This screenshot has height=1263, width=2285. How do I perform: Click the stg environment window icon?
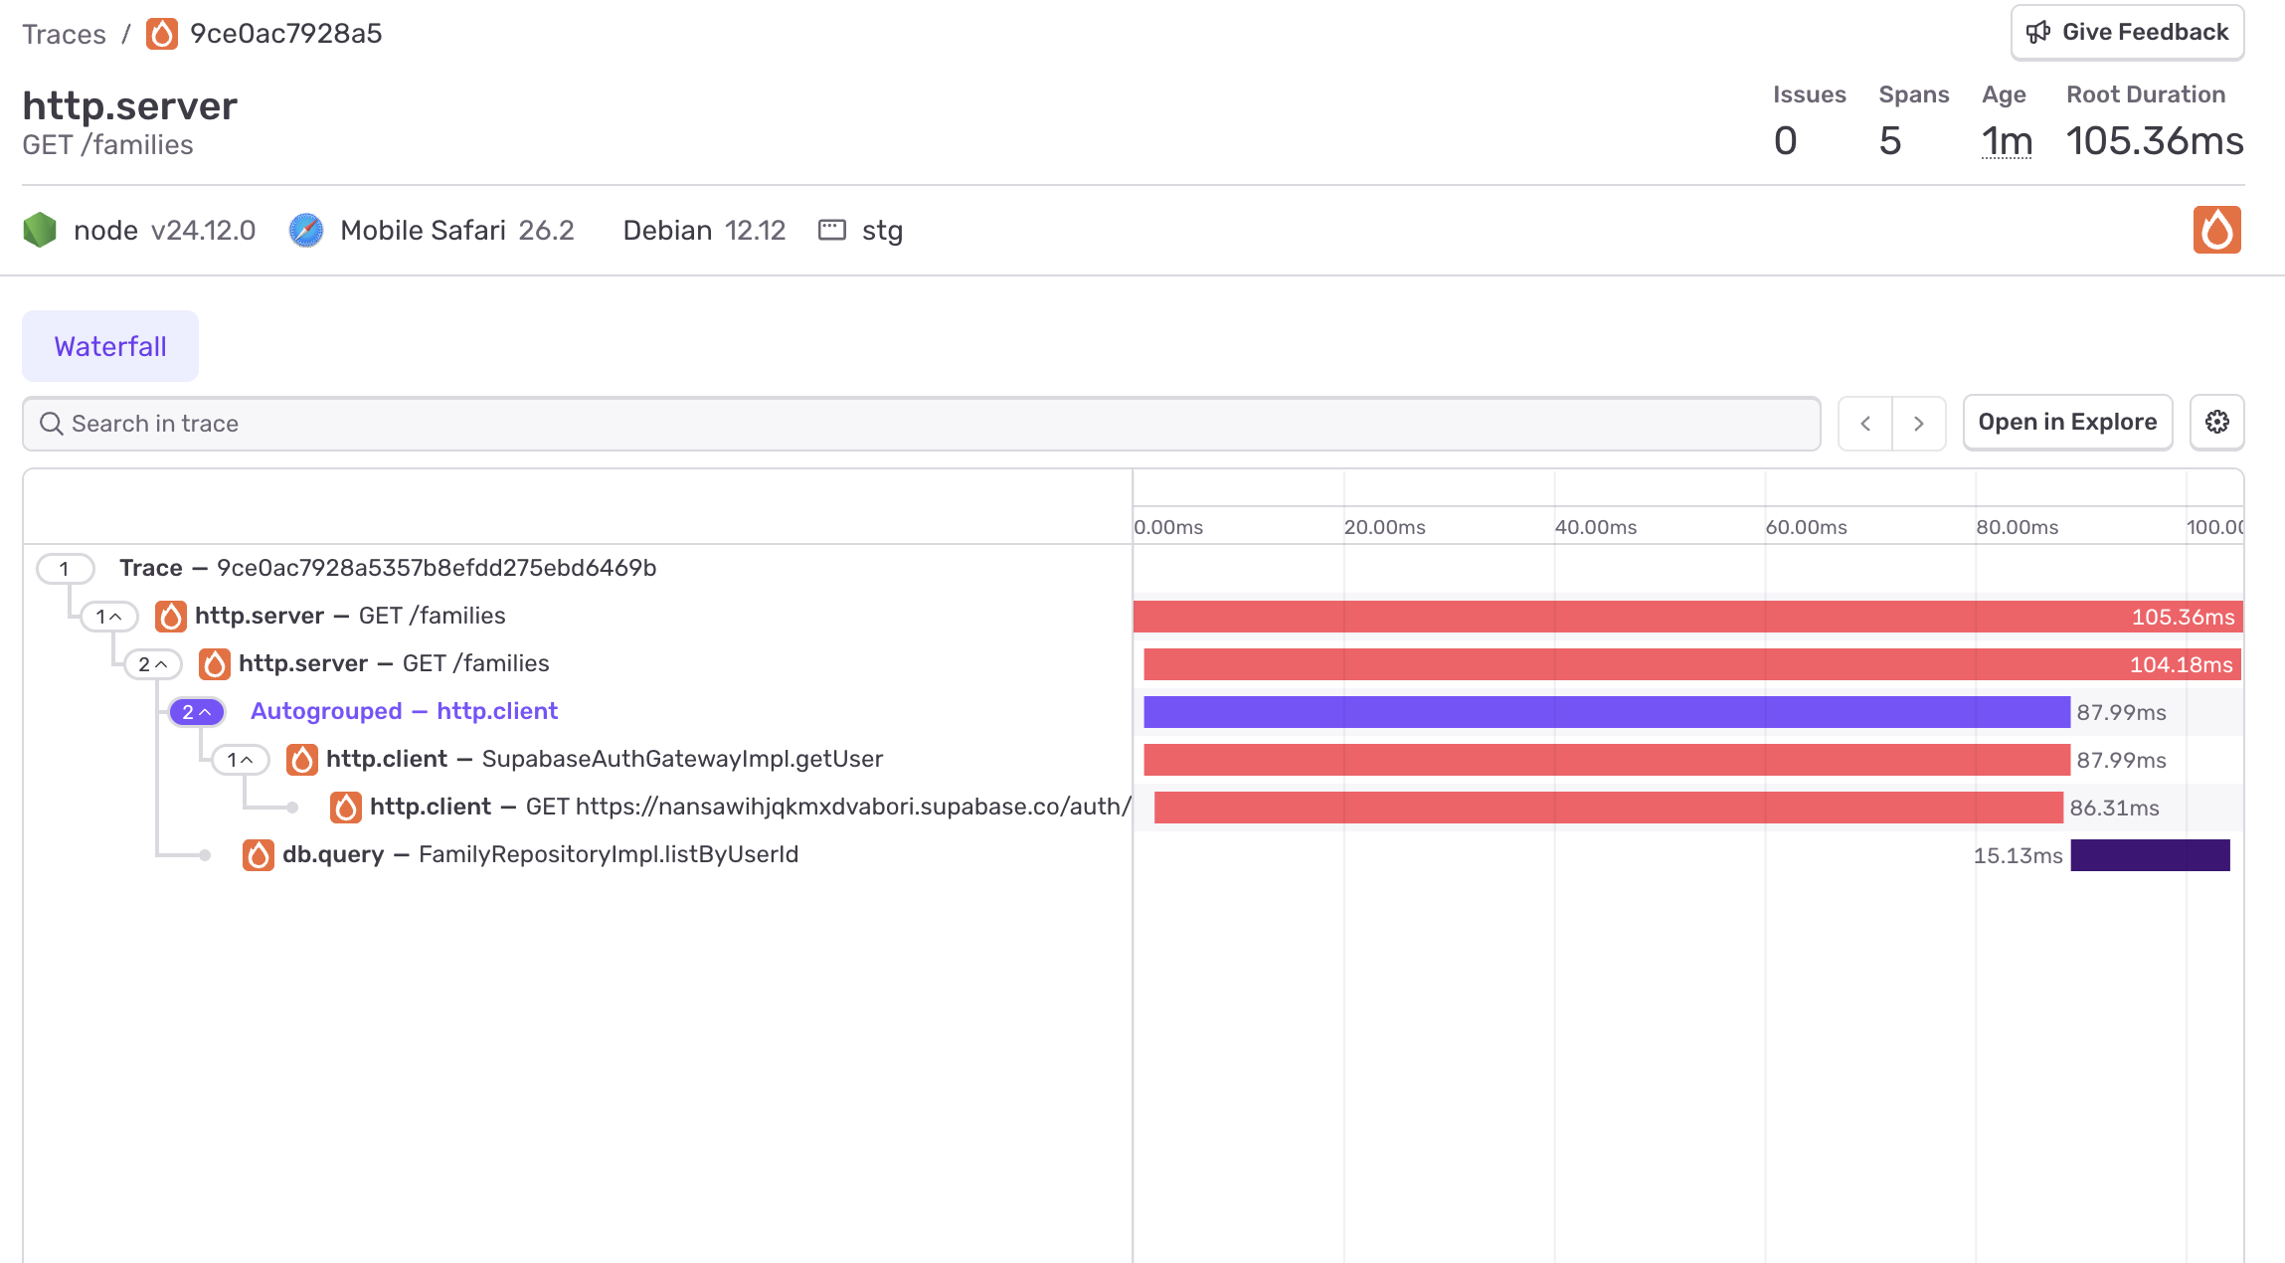(x=831, y=230)
